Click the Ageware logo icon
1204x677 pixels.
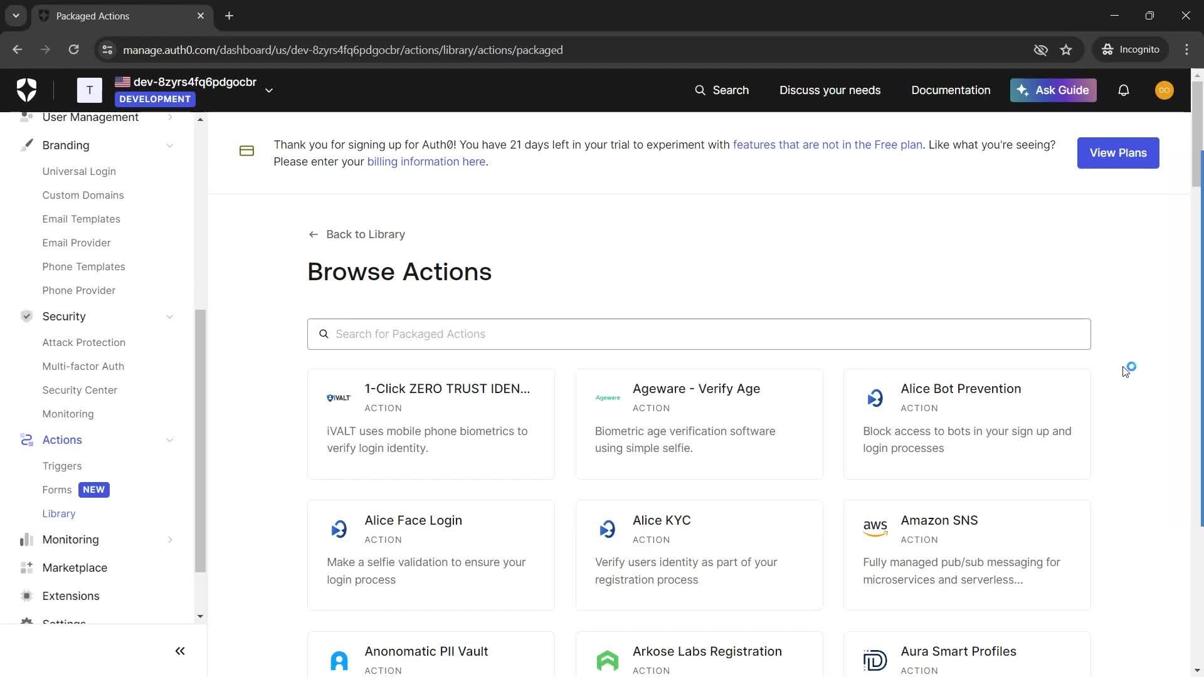coord(607,398)
